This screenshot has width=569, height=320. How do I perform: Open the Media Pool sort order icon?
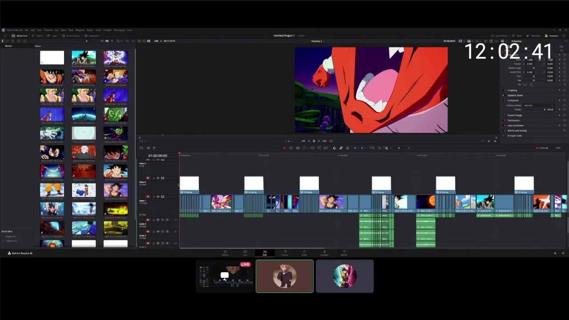[x=127, y=41]
